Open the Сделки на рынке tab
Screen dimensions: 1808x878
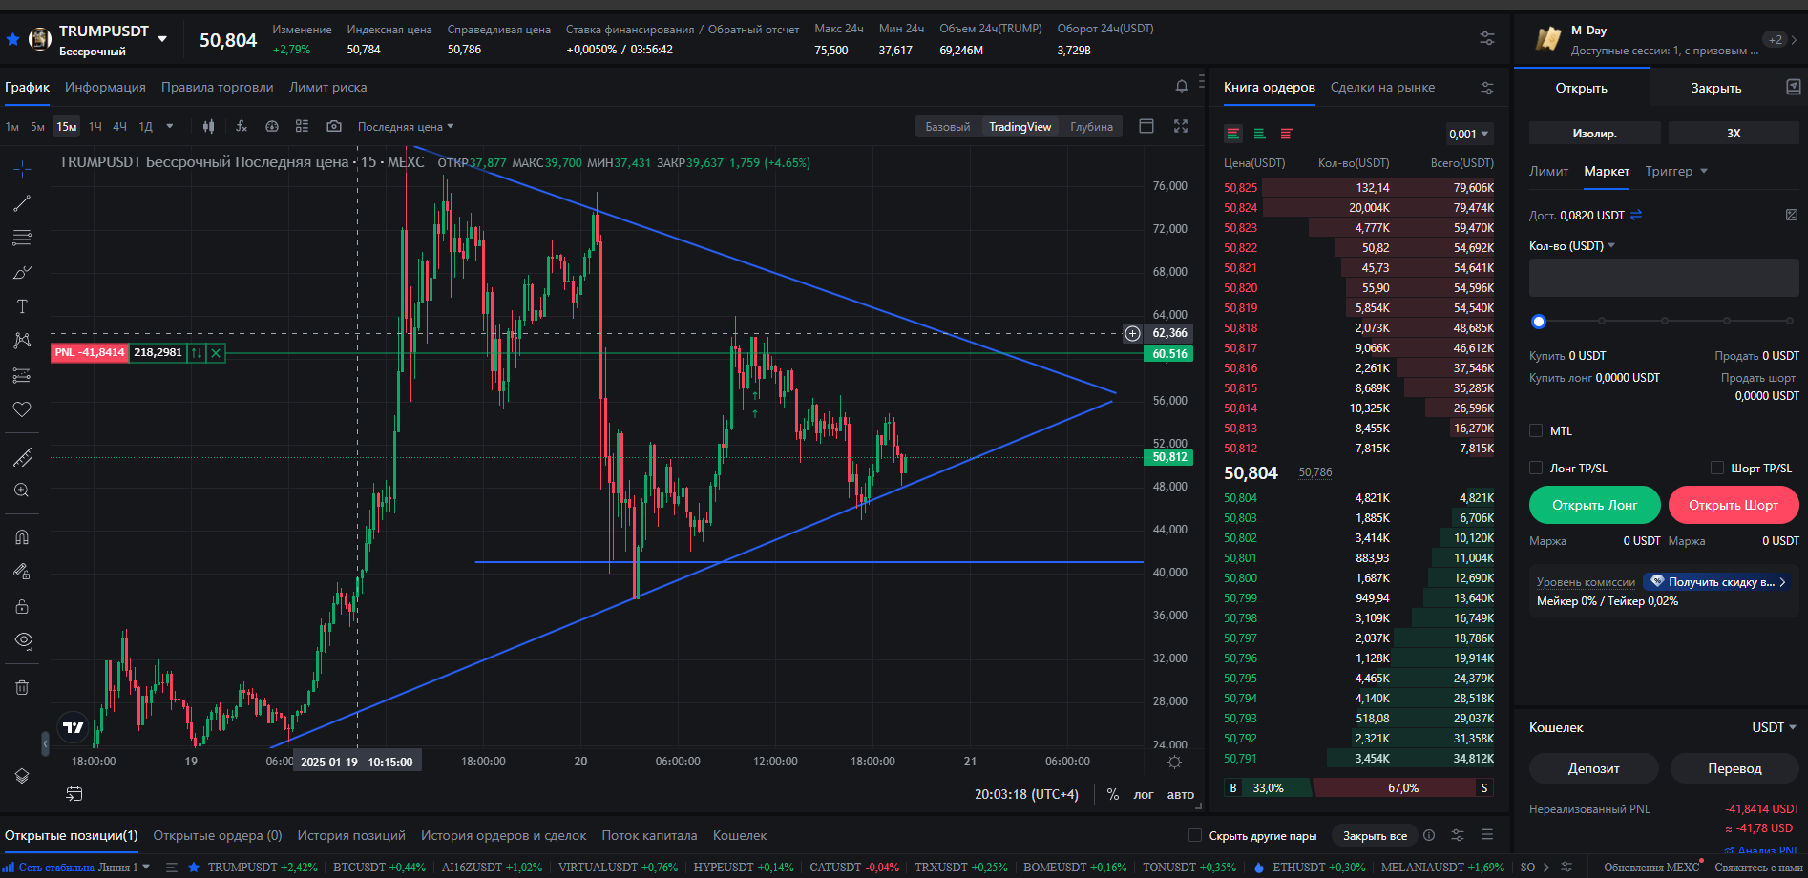1382,87
